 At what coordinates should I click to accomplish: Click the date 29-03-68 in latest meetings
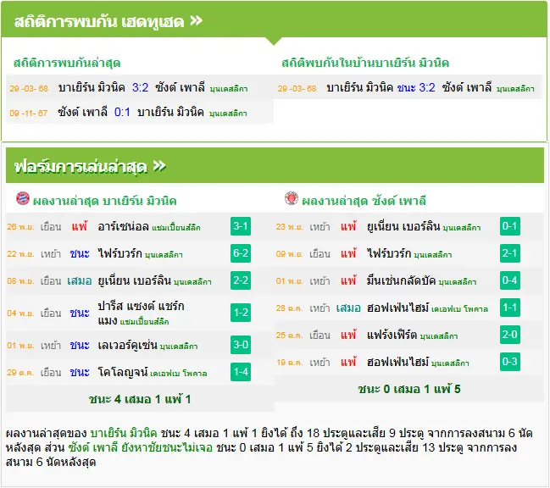pyautogui.click(x=29, y=88)
